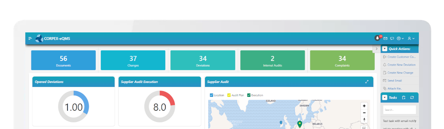Image resolution: width=444 pixels, height=129 pixels.
Task: Toggle the Location checkbox
Action: [211, 95]
